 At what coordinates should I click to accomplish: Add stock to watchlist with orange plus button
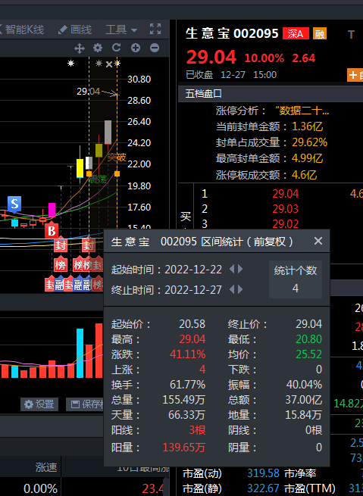[355, 75]
